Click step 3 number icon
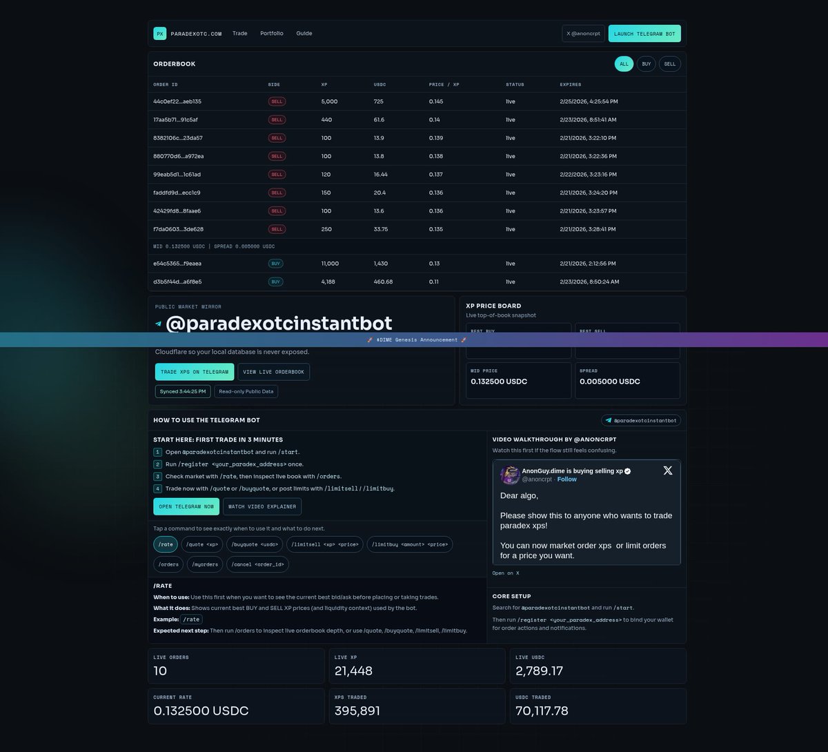Image resolution: width=828 pixels, height=752 pixels. click(157, 476)
